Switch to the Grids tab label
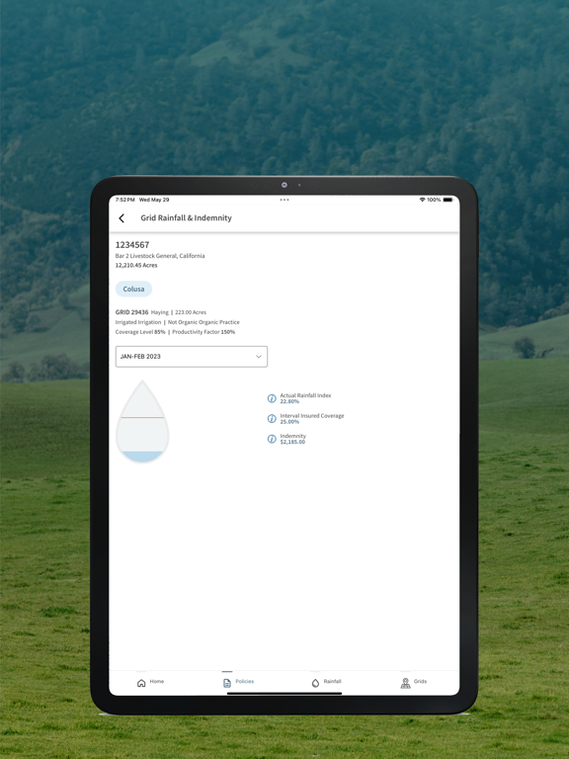The height and width of the screenshot is (759, 569). [x=420, y=681]
